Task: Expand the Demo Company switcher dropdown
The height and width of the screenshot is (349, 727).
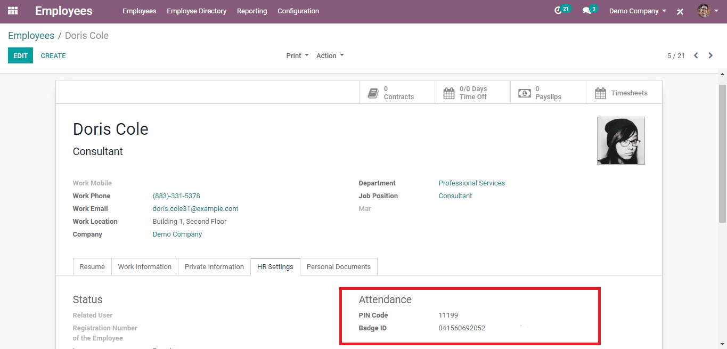Action: [x=638, y=11]
